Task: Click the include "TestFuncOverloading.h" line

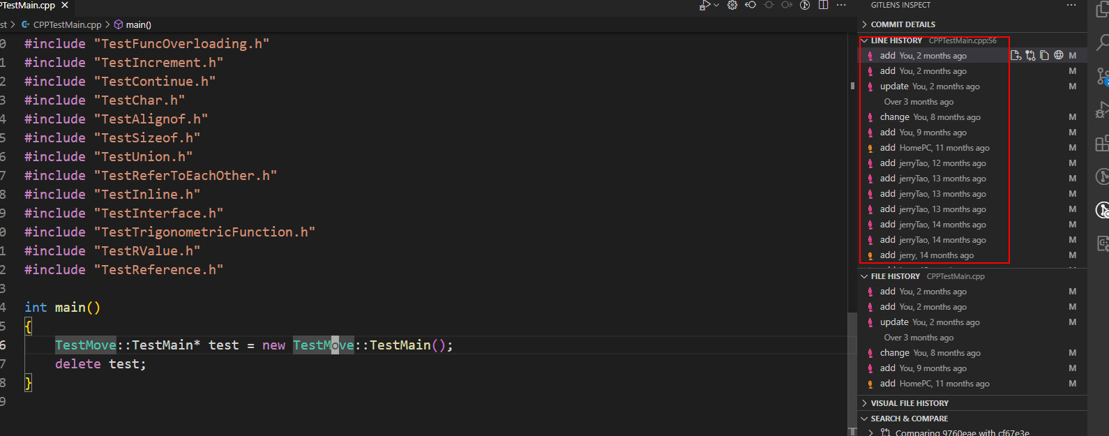Action: 146,43
